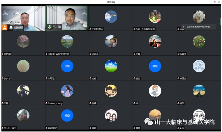Click the mountain-lake avatar of 岳盼盼-病原生物学系

(x=67, y=41)
